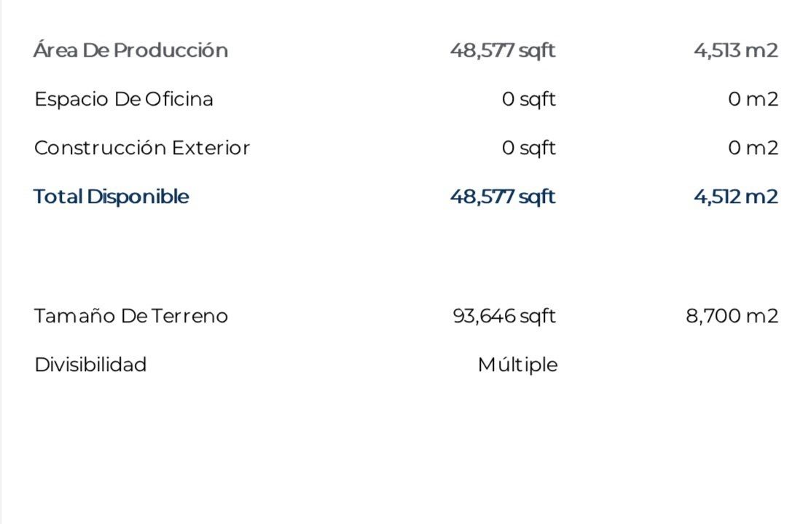Click the Tamaño De Terreno label
800x524 pixels.
click(x=130, y=316)
